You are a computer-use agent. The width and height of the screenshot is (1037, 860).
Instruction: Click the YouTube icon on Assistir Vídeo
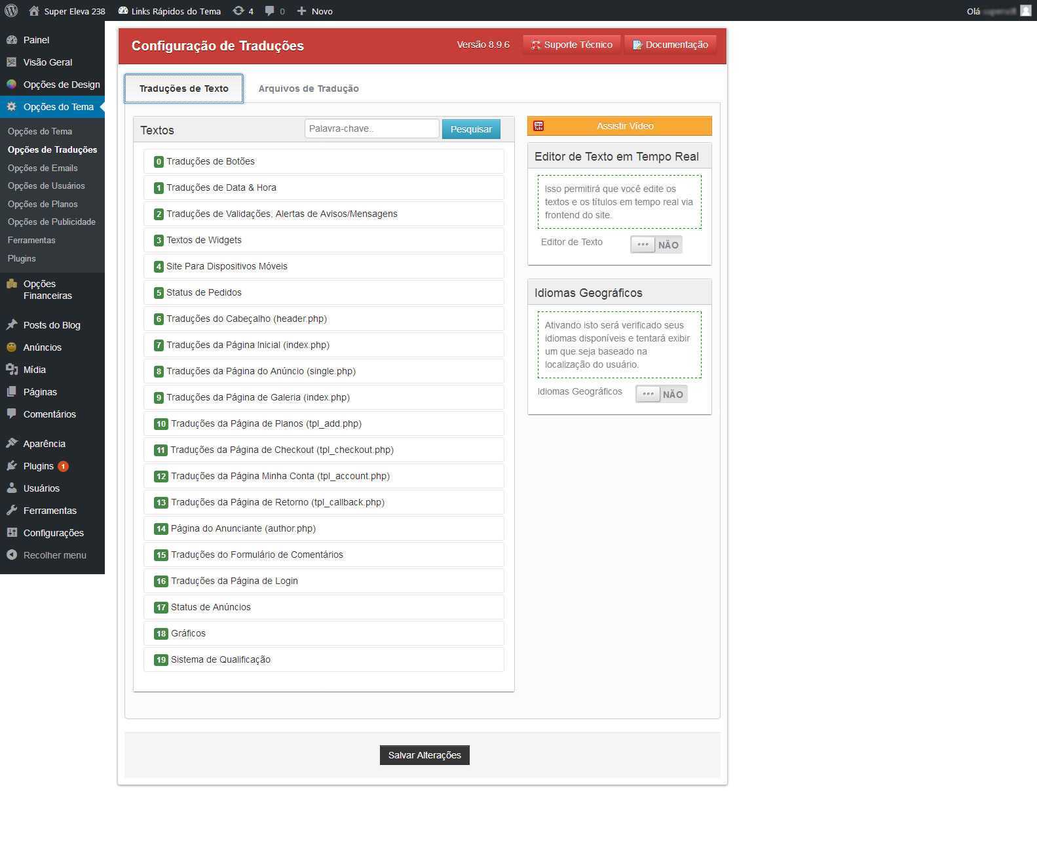coord(538,126)
